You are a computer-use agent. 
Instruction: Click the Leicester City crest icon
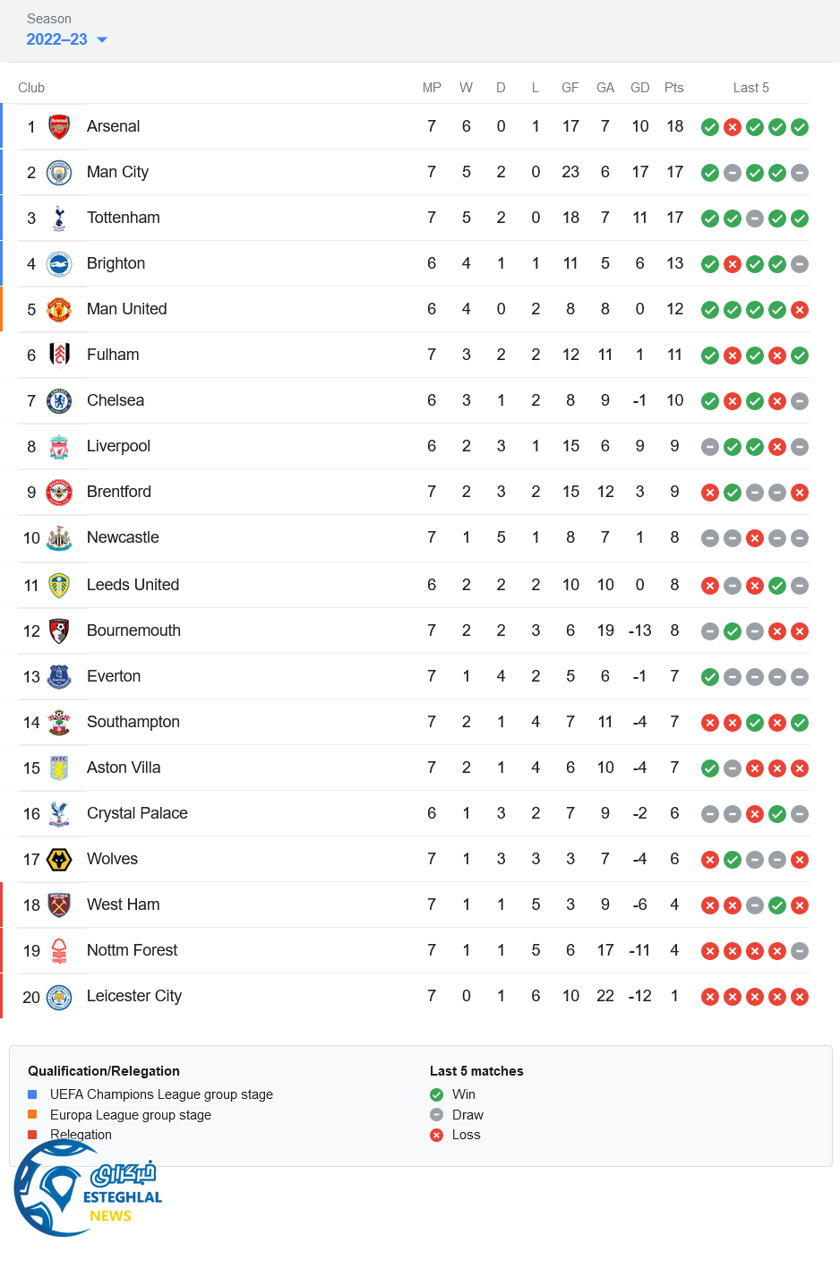pos(59,997)
